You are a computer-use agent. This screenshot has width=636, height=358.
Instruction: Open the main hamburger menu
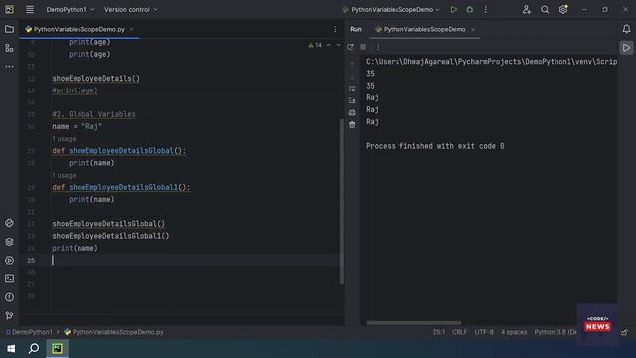click(30, 9)
